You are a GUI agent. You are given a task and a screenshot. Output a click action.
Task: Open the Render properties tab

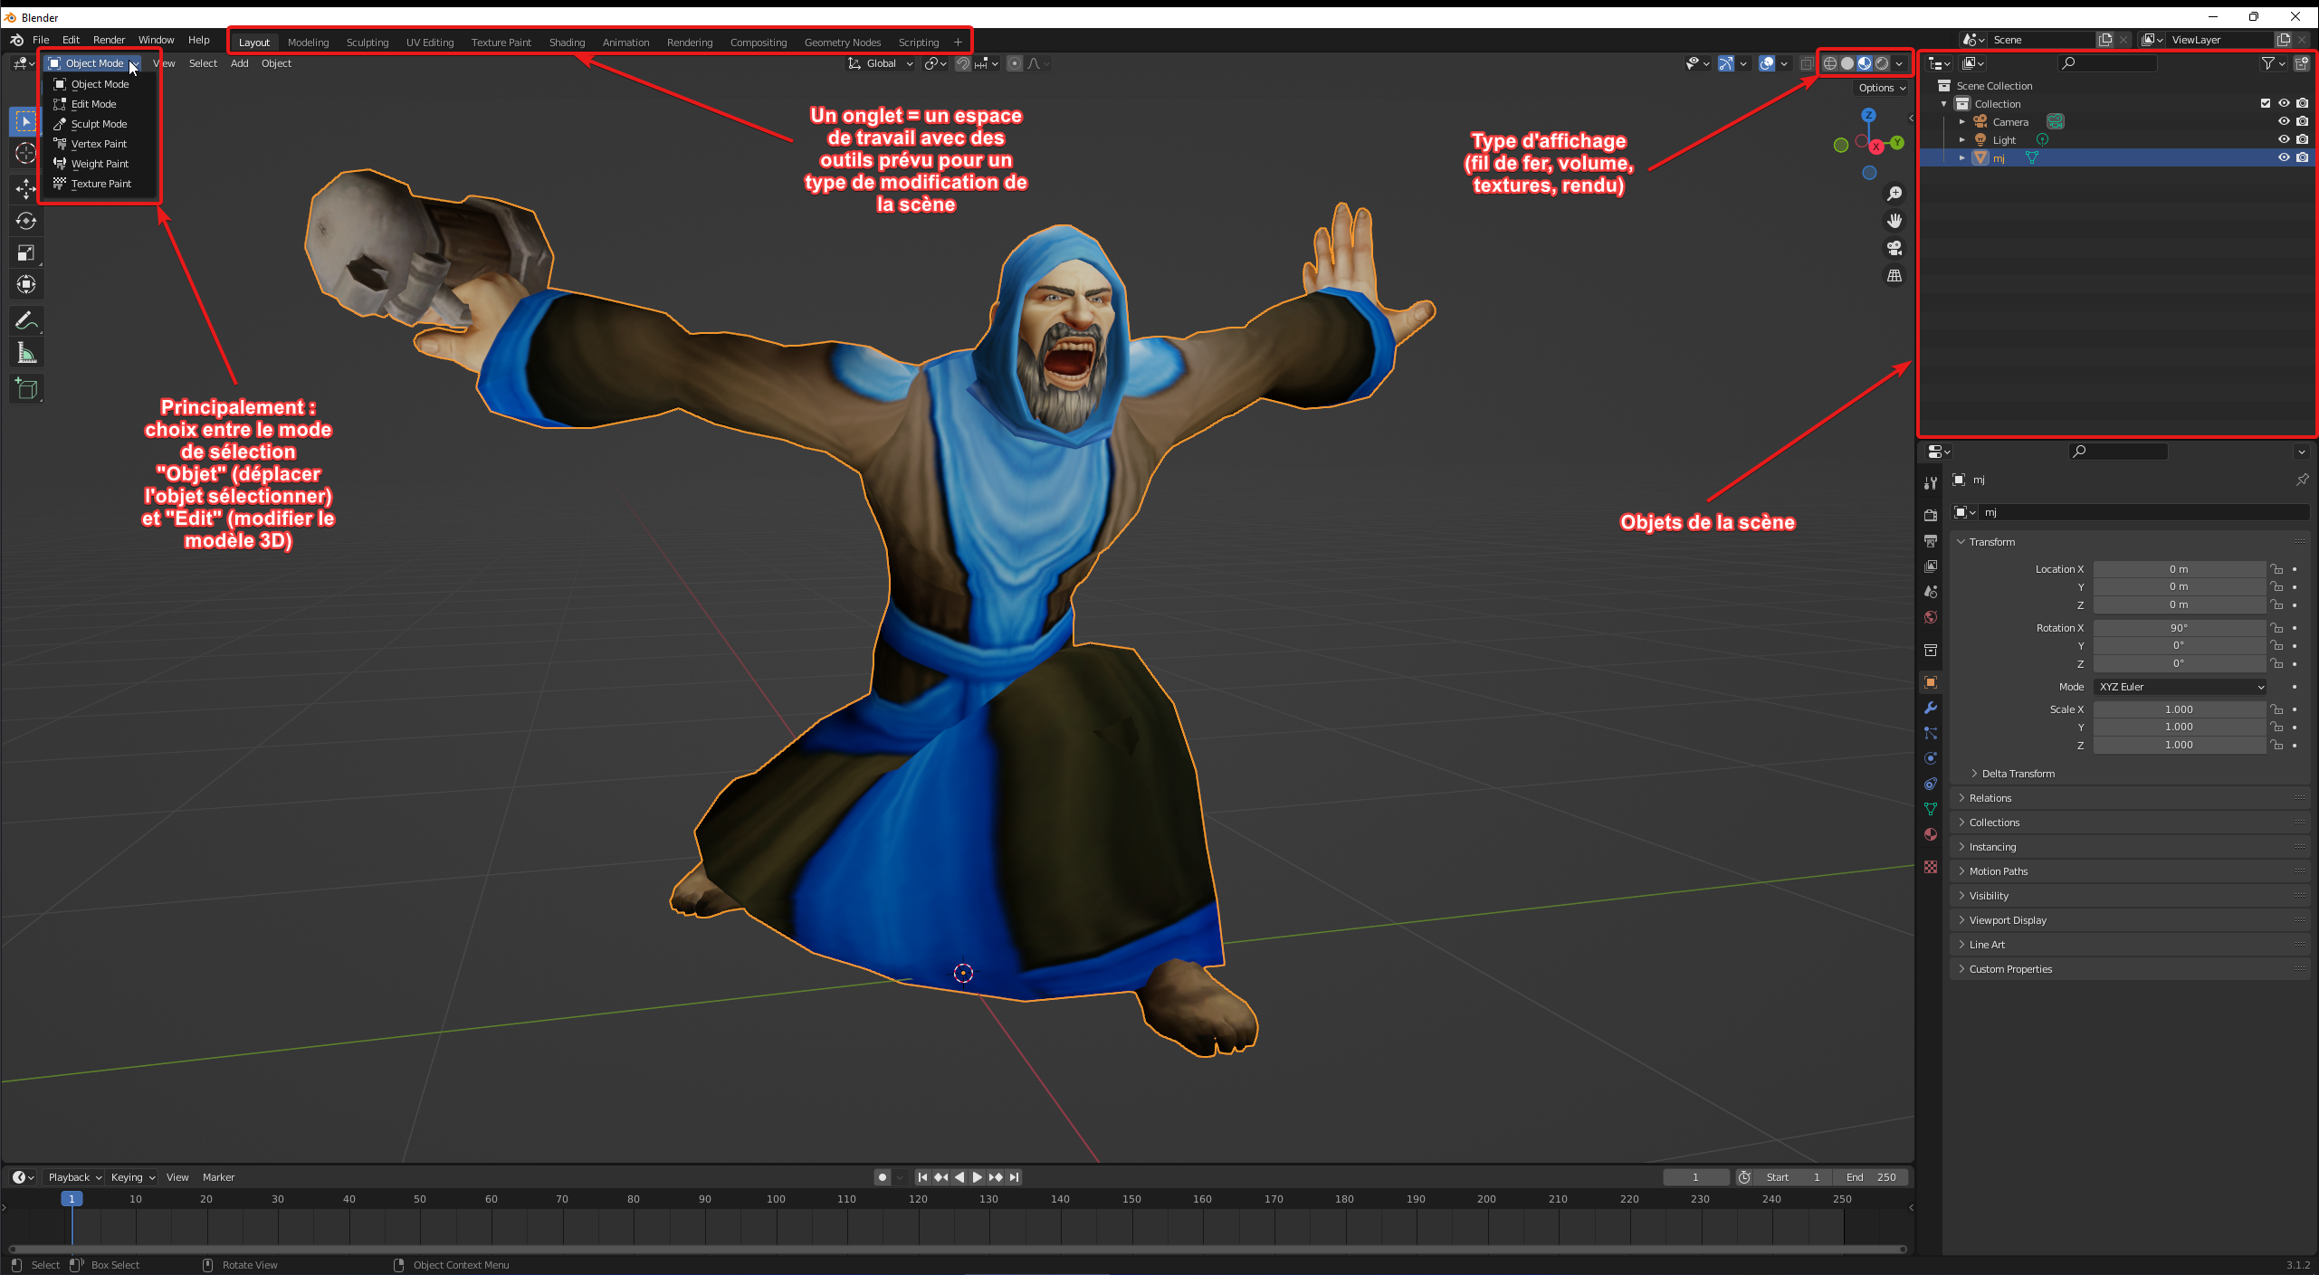pyautogui.click(x=1930, y=515)
